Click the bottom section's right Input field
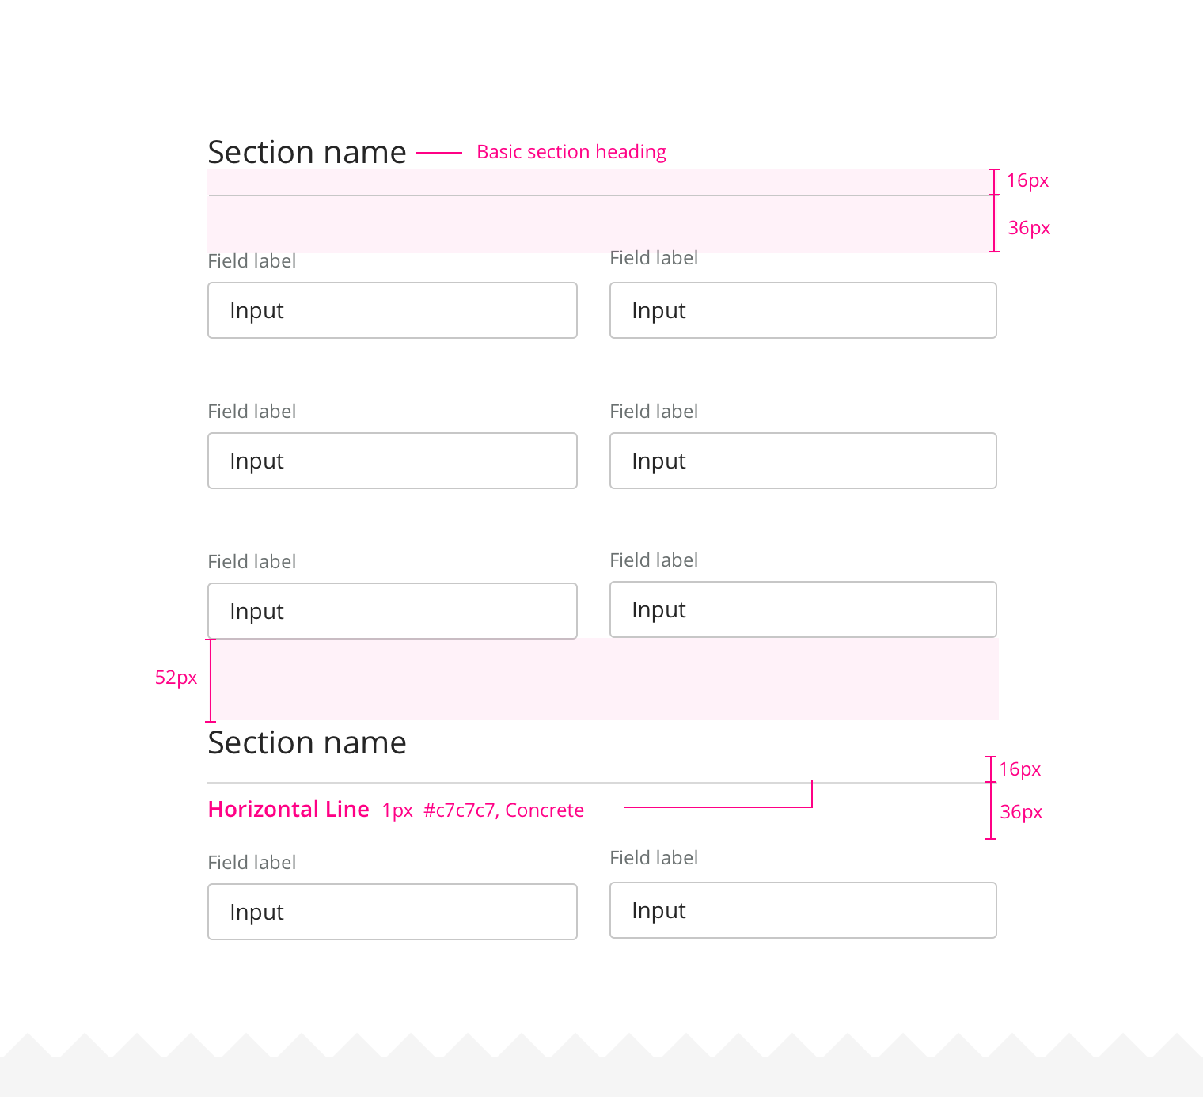This screenshot has height=1097, width=1203. point(803,910)
